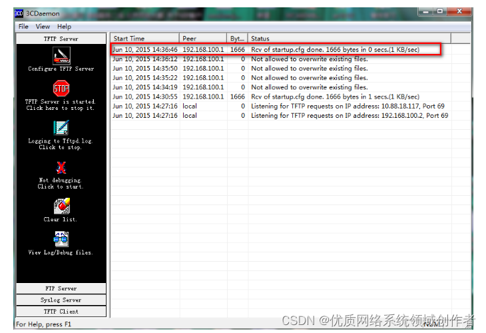Click peer 192.168.100.1 in the 14:35:50 row
The image size is (486, 333).
click(x=203, y=68)
